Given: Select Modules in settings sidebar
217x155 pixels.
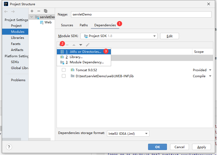Looking at the screenshot, I should pyautogui.click(x=15, y=32).
